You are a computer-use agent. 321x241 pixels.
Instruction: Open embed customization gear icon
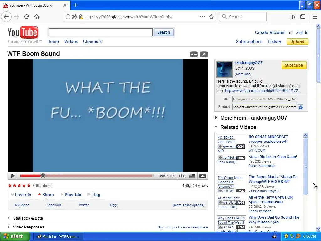click(x=301, y=107)
